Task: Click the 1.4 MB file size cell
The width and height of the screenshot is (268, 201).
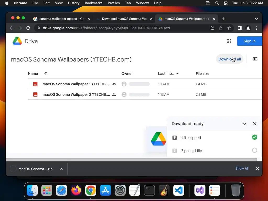Action: coord(201,84)
